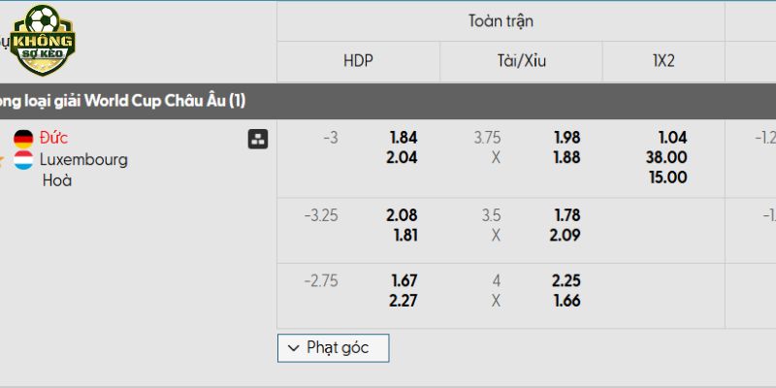Open the Đức team link
This screenshot has height=388, width=776.
click(54, 138)
